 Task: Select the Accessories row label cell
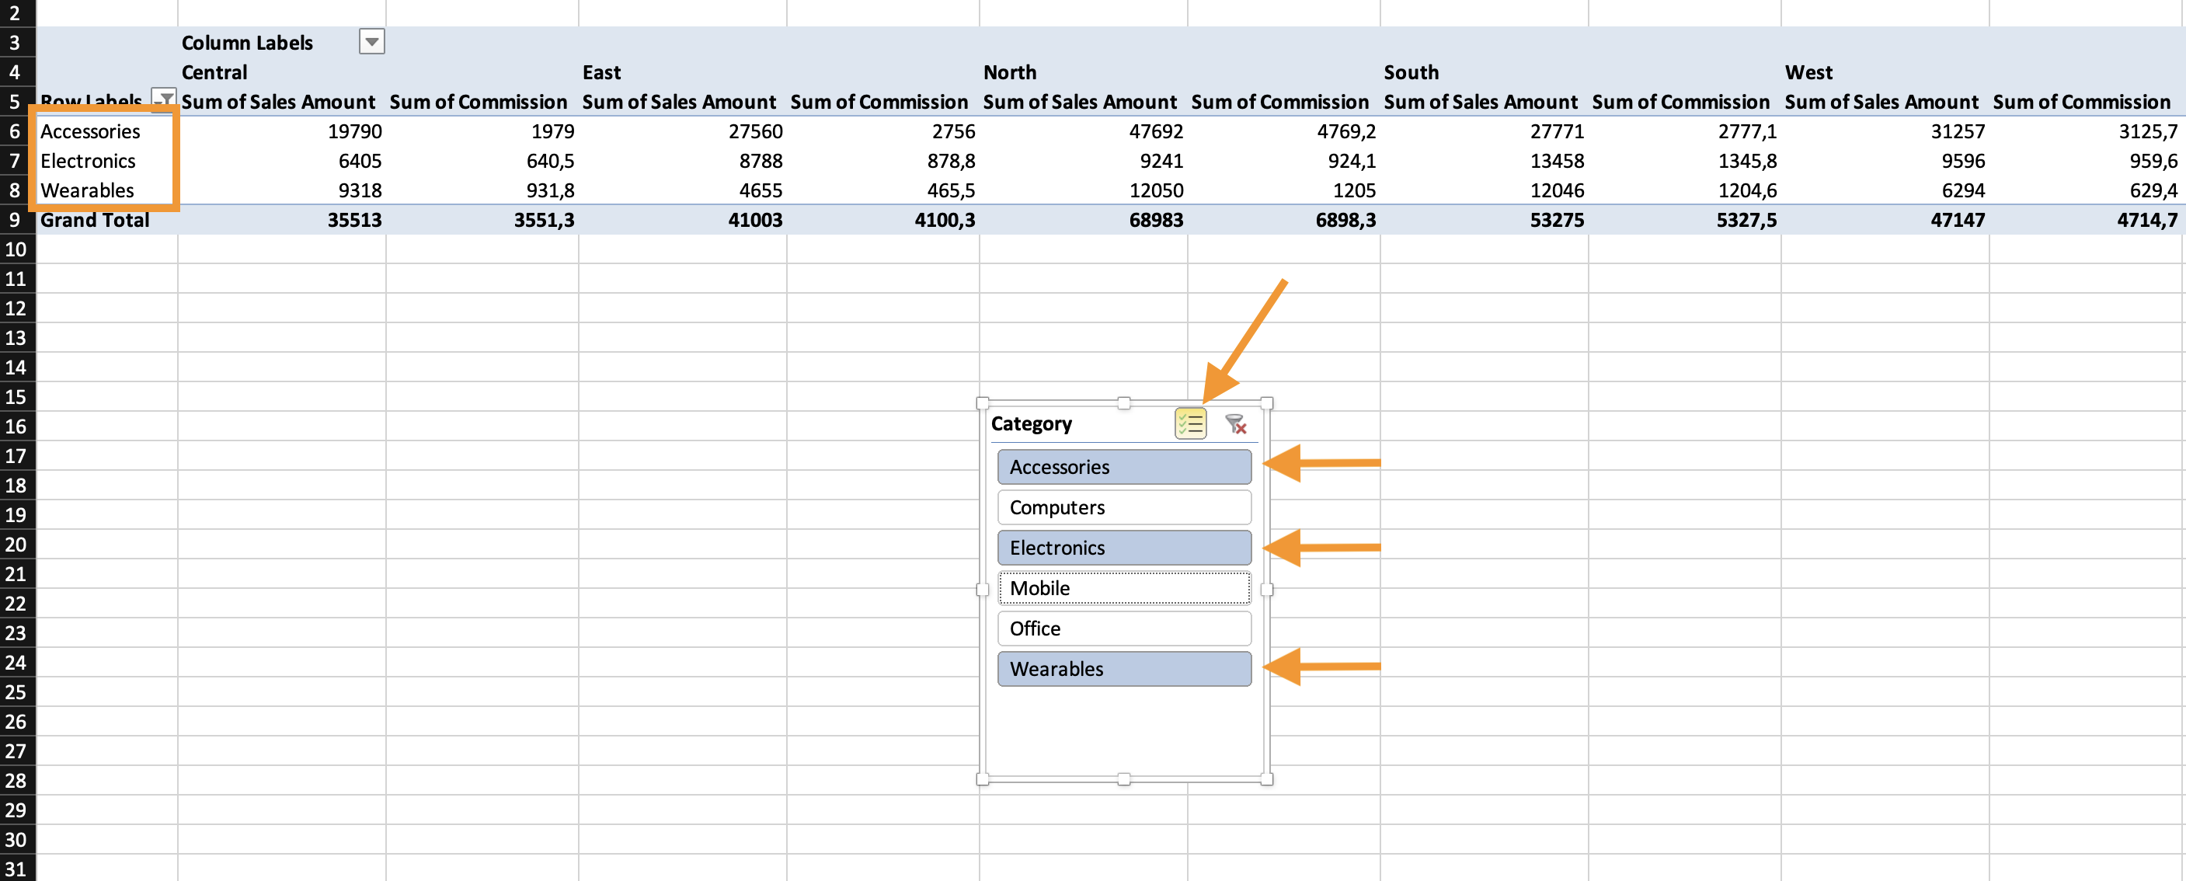(x=91, y=131)
